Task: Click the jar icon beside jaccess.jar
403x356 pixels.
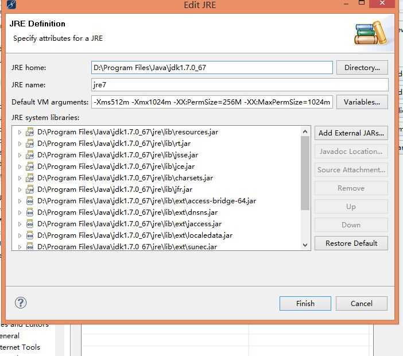Action: point(30,224)
